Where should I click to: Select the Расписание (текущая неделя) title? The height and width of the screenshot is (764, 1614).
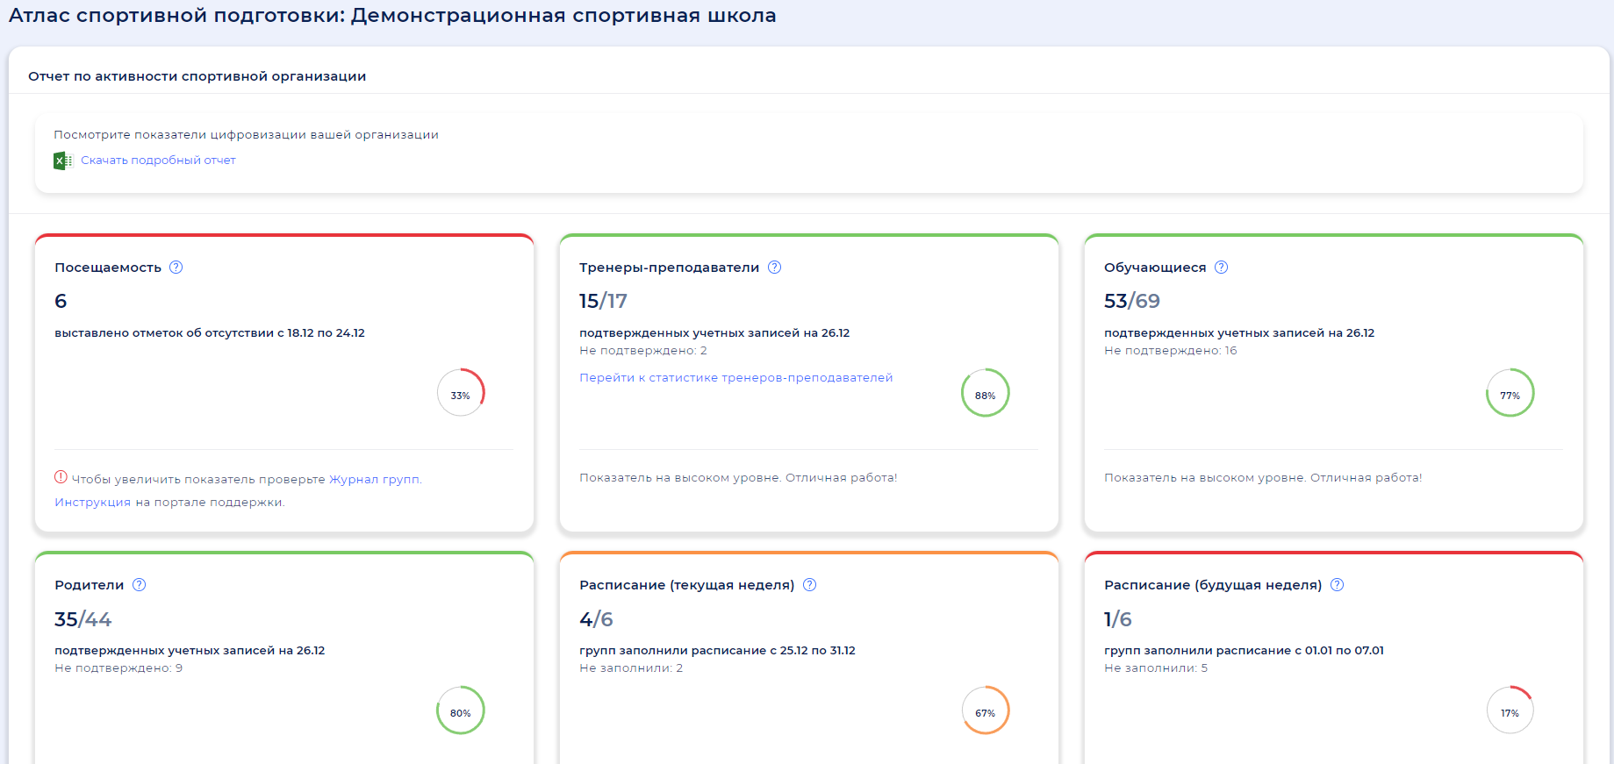(686, 585)
